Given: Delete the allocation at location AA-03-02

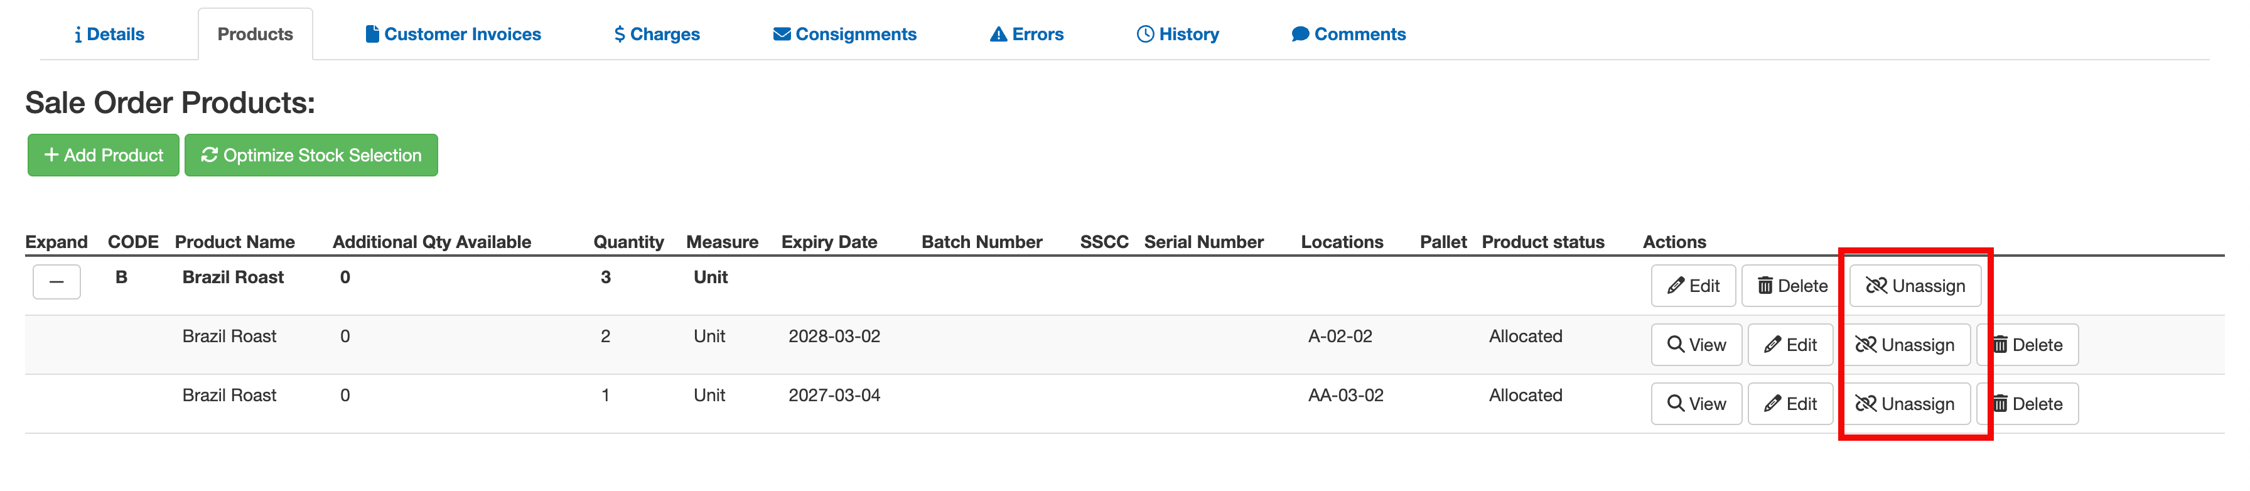Looking at the screenshot, I should click(2028, 404).
